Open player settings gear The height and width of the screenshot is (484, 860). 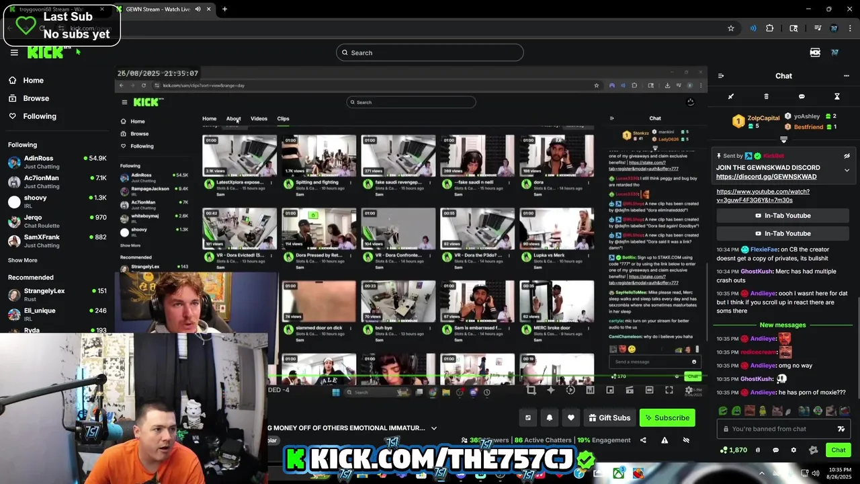pos(689,390)
